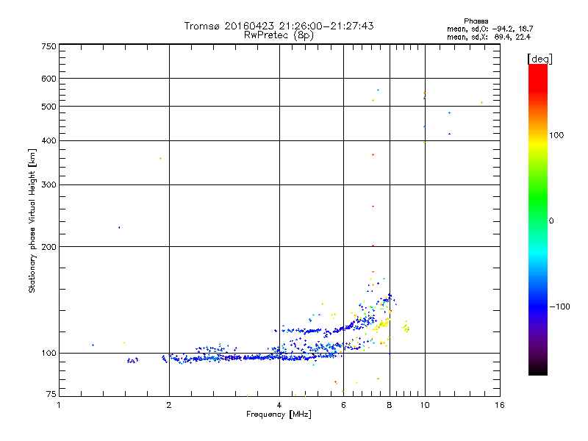
Task: Click the '200' y-axis tick label
Action: [x=49, y=247]
